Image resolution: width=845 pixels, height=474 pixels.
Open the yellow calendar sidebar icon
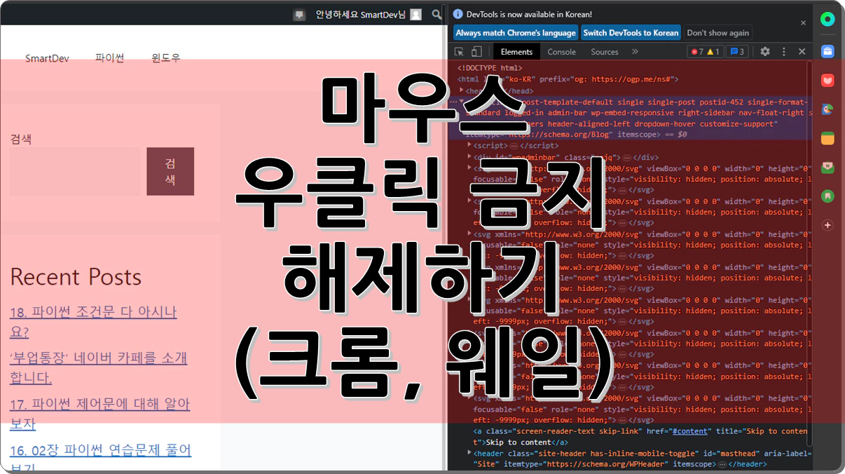827,138
